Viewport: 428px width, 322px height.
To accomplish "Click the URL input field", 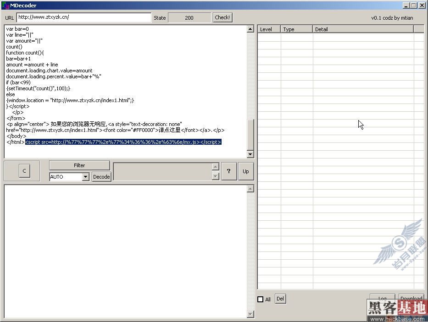I will 84,17.
